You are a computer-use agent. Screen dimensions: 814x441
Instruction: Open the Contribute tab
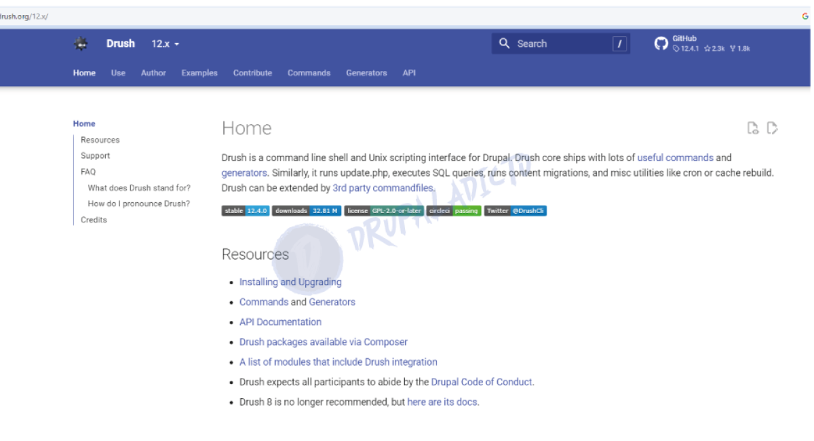(x=252, y=73)
